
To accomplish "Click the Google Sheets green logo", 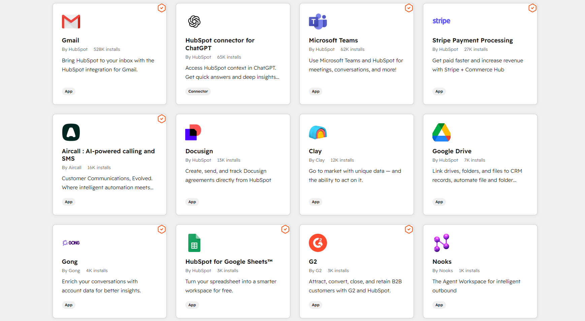I will [194, 243].
